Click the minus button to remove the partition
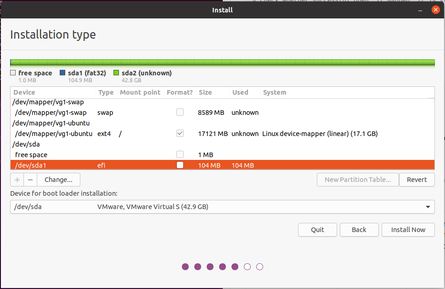The height and width of the screenshot is (289, 445). point(30,180)
